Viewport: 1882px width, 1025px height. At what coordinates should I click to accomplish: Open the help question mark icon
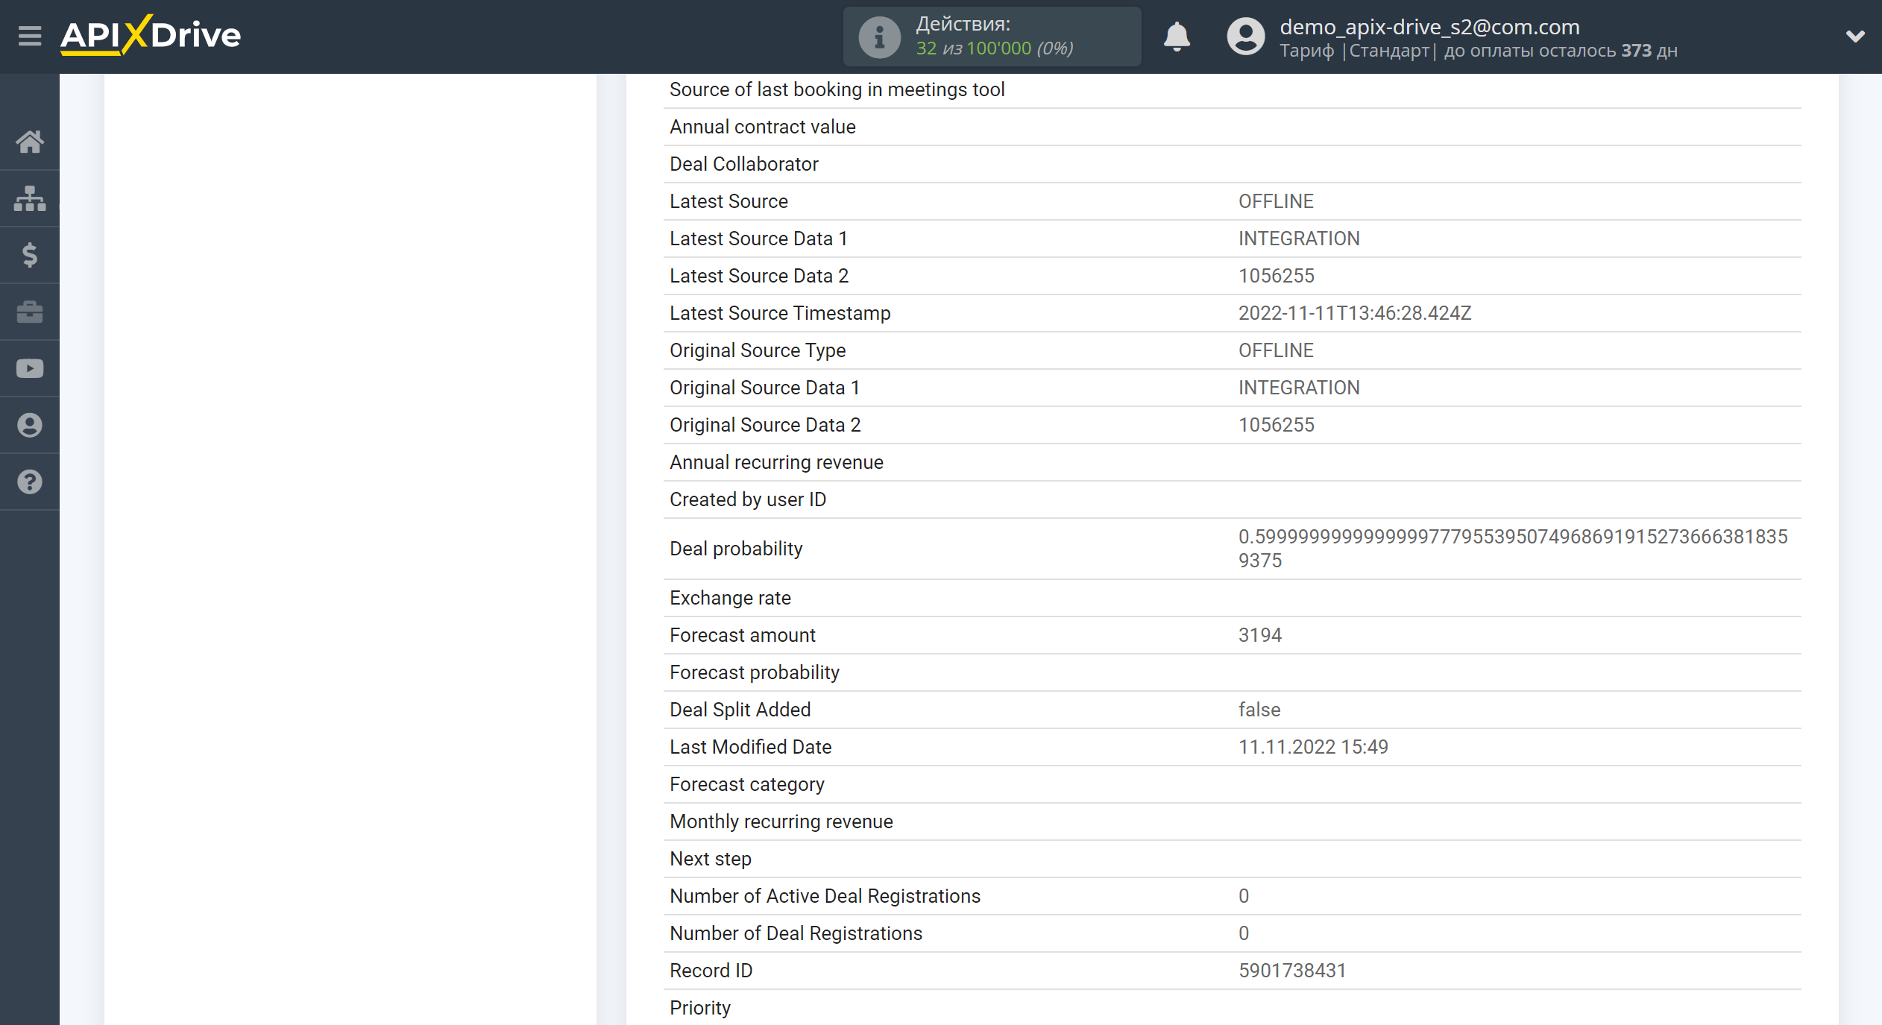pos(30,482)
